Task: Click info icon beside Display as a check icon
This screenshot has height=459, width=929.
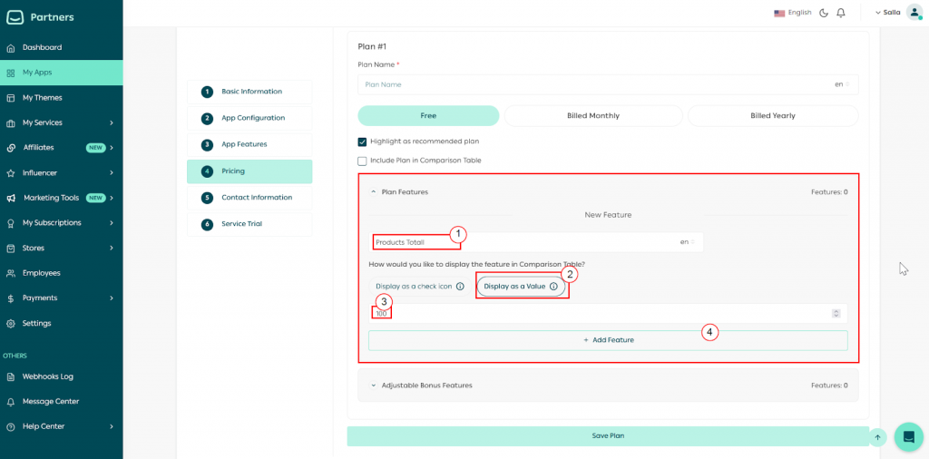Action: [x=460, y=287]
